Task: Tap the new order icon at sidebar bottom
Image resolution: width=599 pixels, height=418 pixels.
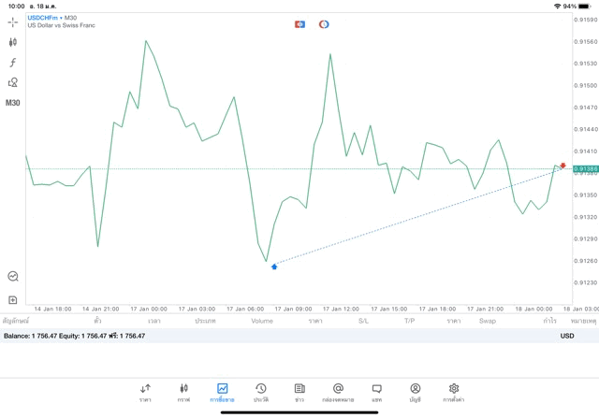Action: (x=13, y=300)
